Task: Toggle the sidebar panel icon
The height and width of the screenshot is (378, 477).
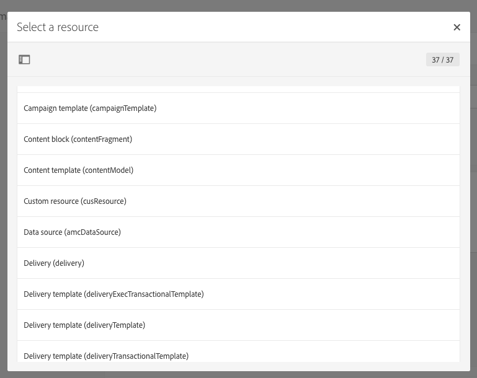Action: (x=24, y=59)
